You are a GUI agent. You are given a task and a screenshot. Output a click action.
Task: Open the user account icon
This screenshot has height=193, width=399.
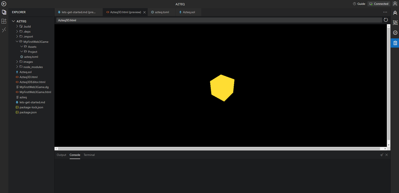395,4
